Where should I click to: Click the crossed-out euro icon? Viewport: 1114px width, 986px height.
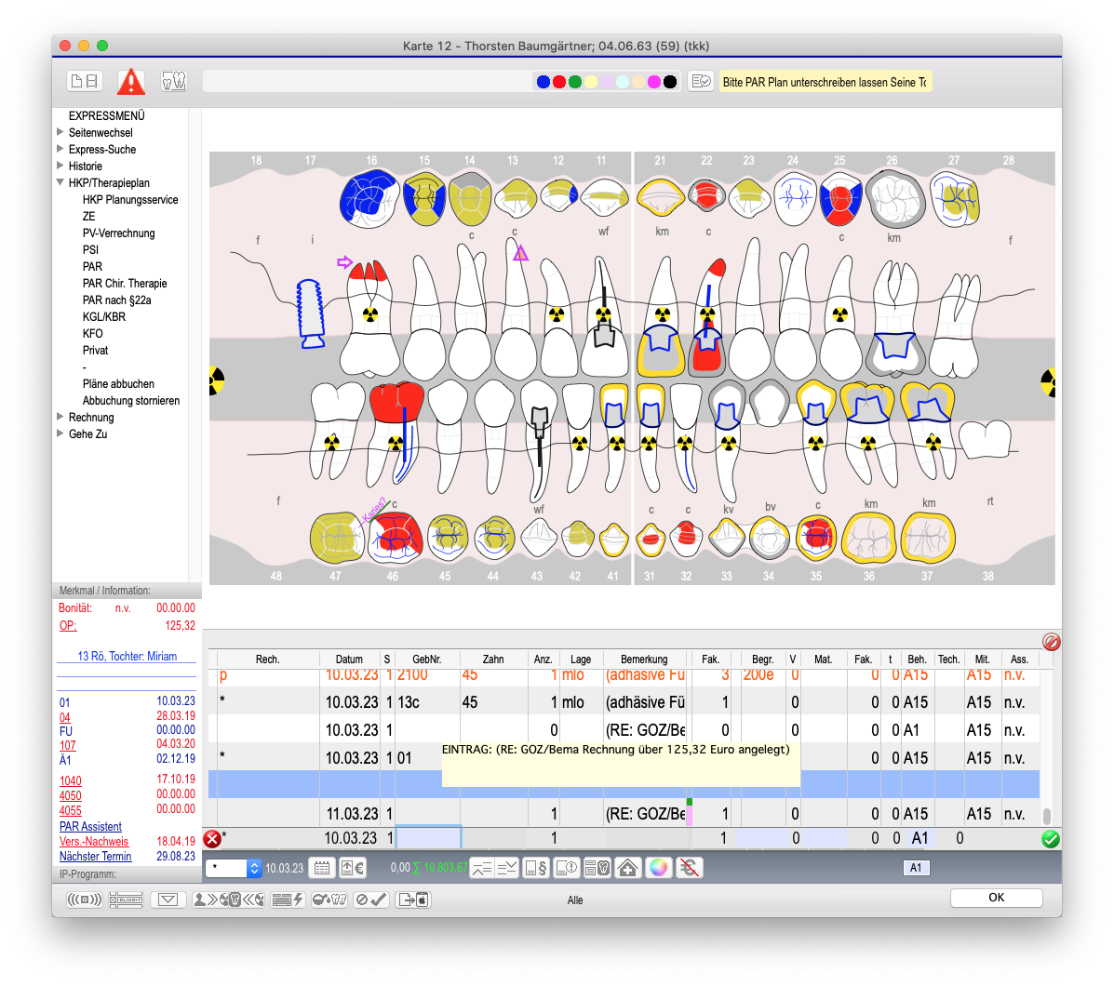coord(690,868)
